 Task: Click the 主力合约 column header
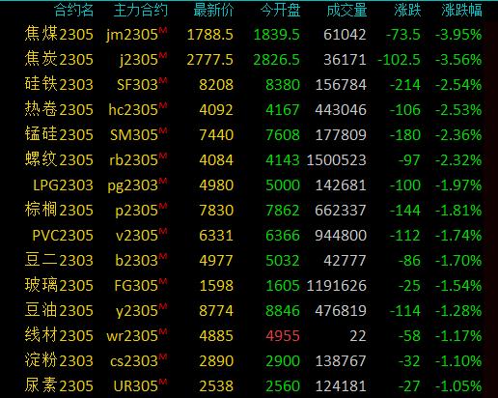pos(141,10)
